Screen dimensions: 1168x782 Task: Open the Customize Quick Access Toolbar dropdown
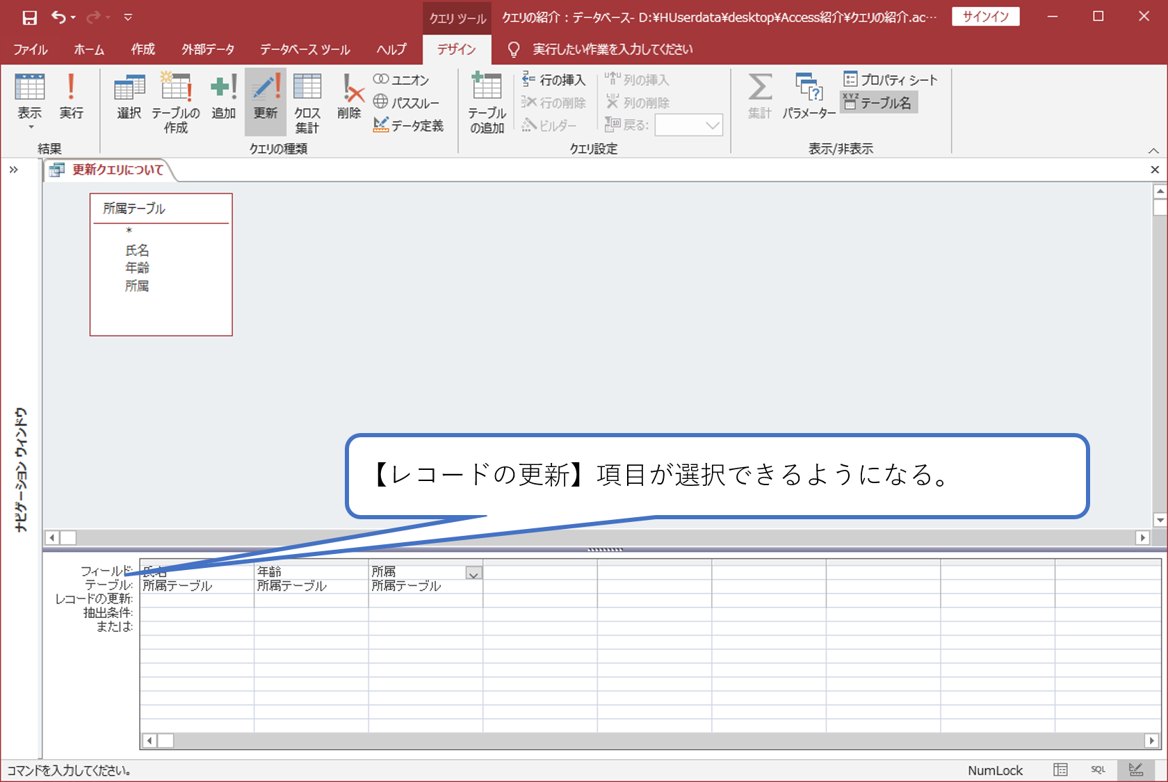click(128, 17)
